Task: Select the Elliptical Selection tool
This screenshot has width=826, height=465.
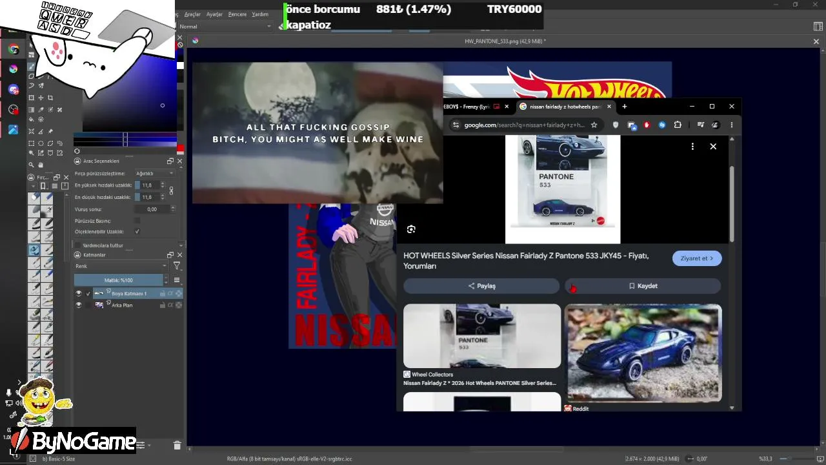Action: [x=41, y=143]
